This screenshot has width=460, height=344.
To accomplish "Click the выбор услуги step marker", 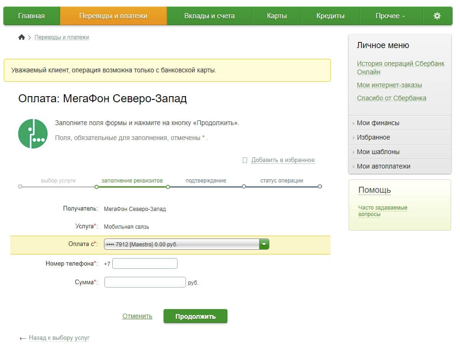I will 20,187.
